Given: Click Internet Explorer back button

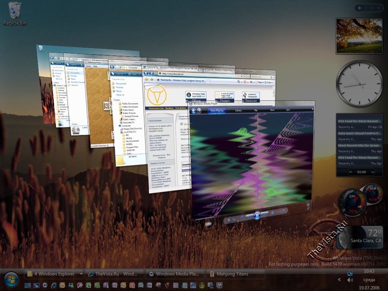Looking at the screenshot, I should (x=146, y=73).
